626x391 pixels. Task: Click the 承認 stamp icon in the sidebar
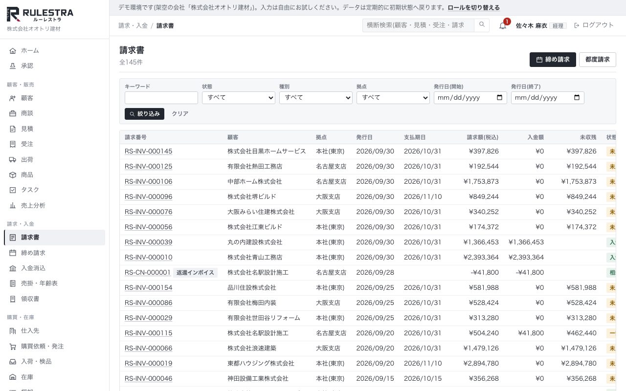pos(13,66)
